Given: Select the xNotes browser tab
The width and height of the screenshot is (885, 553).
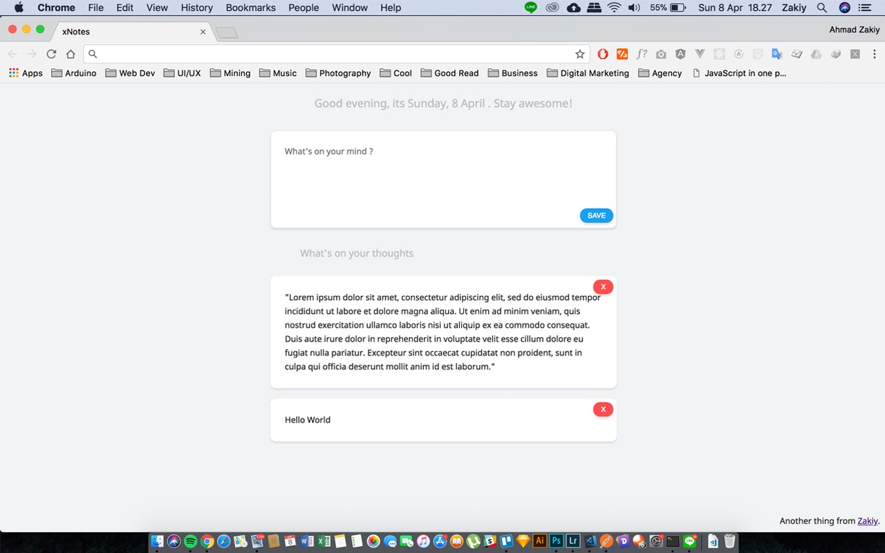Looking at the screenshot, I should [131, 32].
